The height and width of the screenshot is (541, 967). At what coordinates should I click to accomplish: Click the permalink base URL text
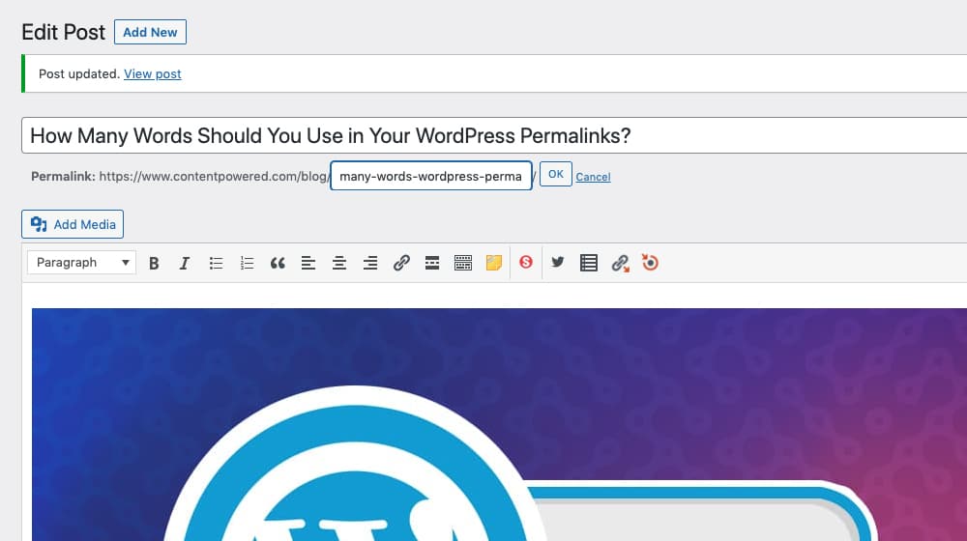pos(214,176)
